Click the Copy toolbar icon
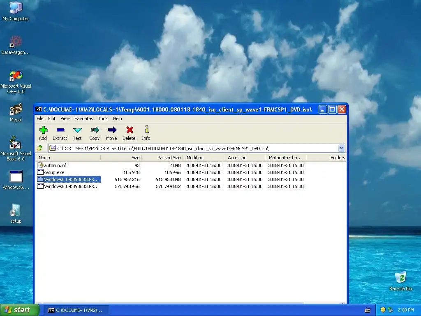 point(95,130)
